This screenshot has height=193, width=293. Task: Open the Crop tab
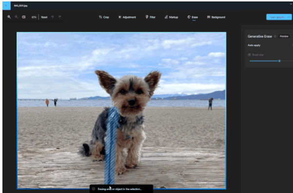tap(104, 17)
